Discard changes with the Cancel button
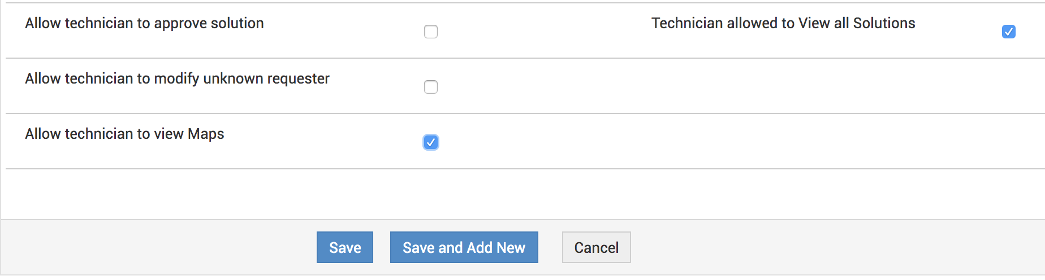The width and height of the screenshot is (1045, 280). [x=596, y=247]
